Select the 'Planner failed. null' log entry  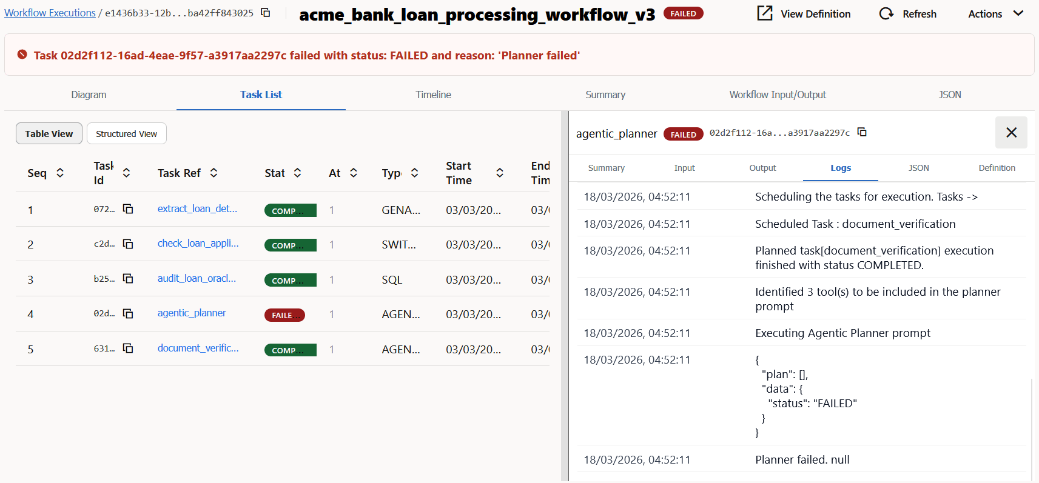pos(801,459)
